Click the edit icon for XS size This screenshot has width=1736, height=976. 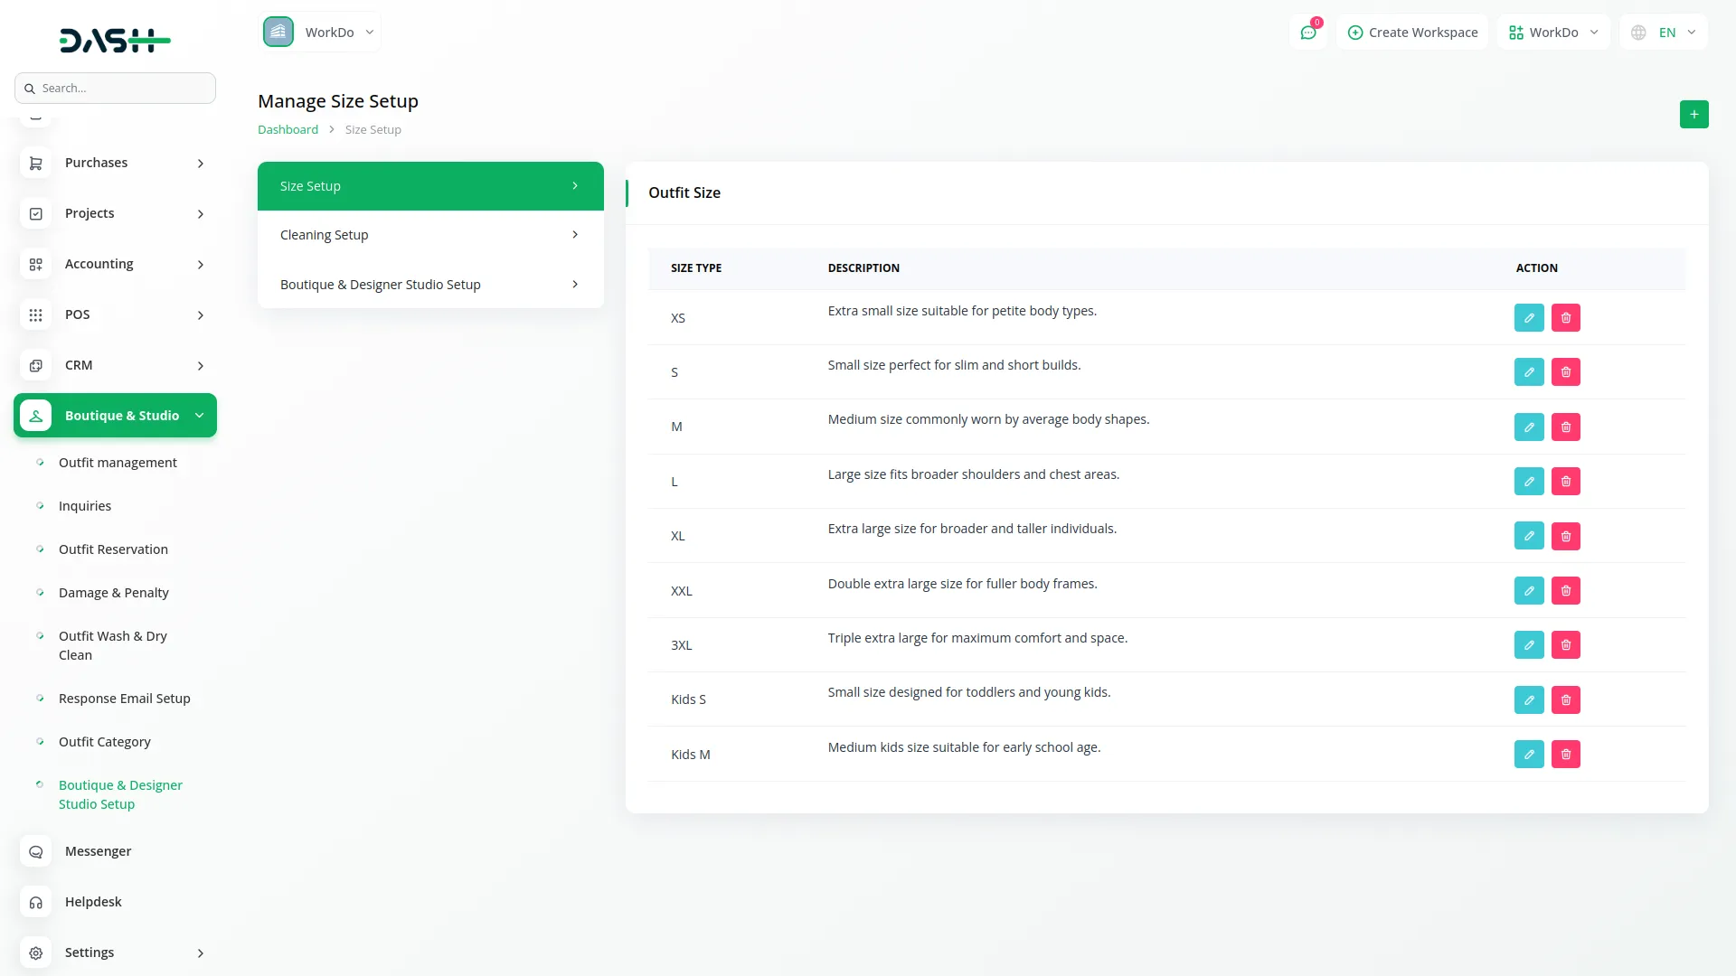pyautogui.click(x=1529, y=318)
